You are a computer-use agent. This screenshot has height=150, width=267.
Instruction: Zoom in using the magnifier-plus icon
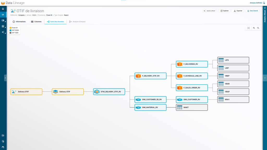tap(254, 28)
